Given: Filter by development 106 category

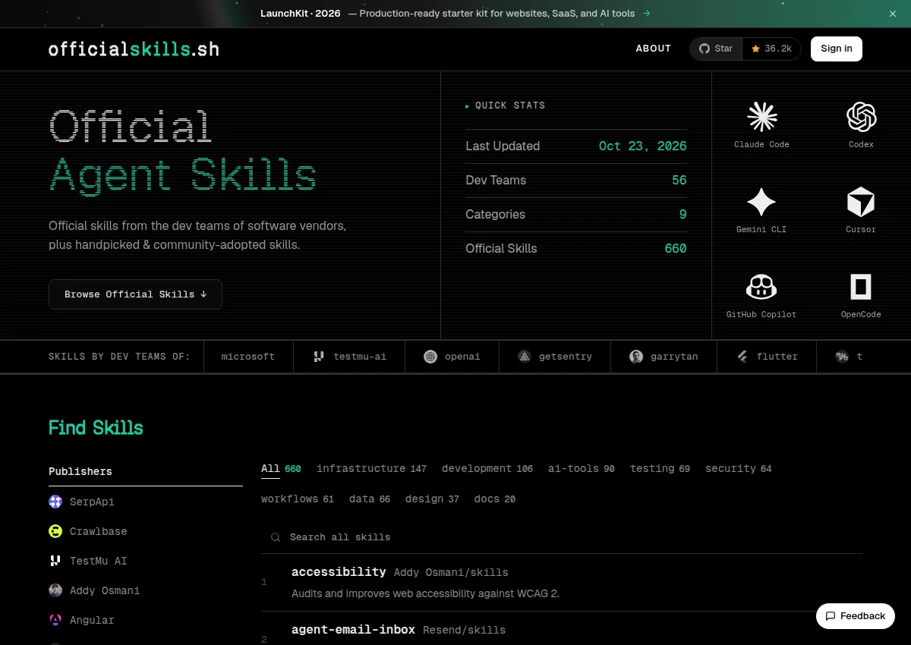Looking at the screenshot, I should (x=487, y=469).
